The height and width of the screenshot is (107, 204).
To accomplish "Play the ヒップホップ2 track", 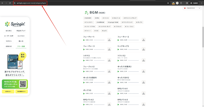I will pyautogui.click(x=118, y=49).
